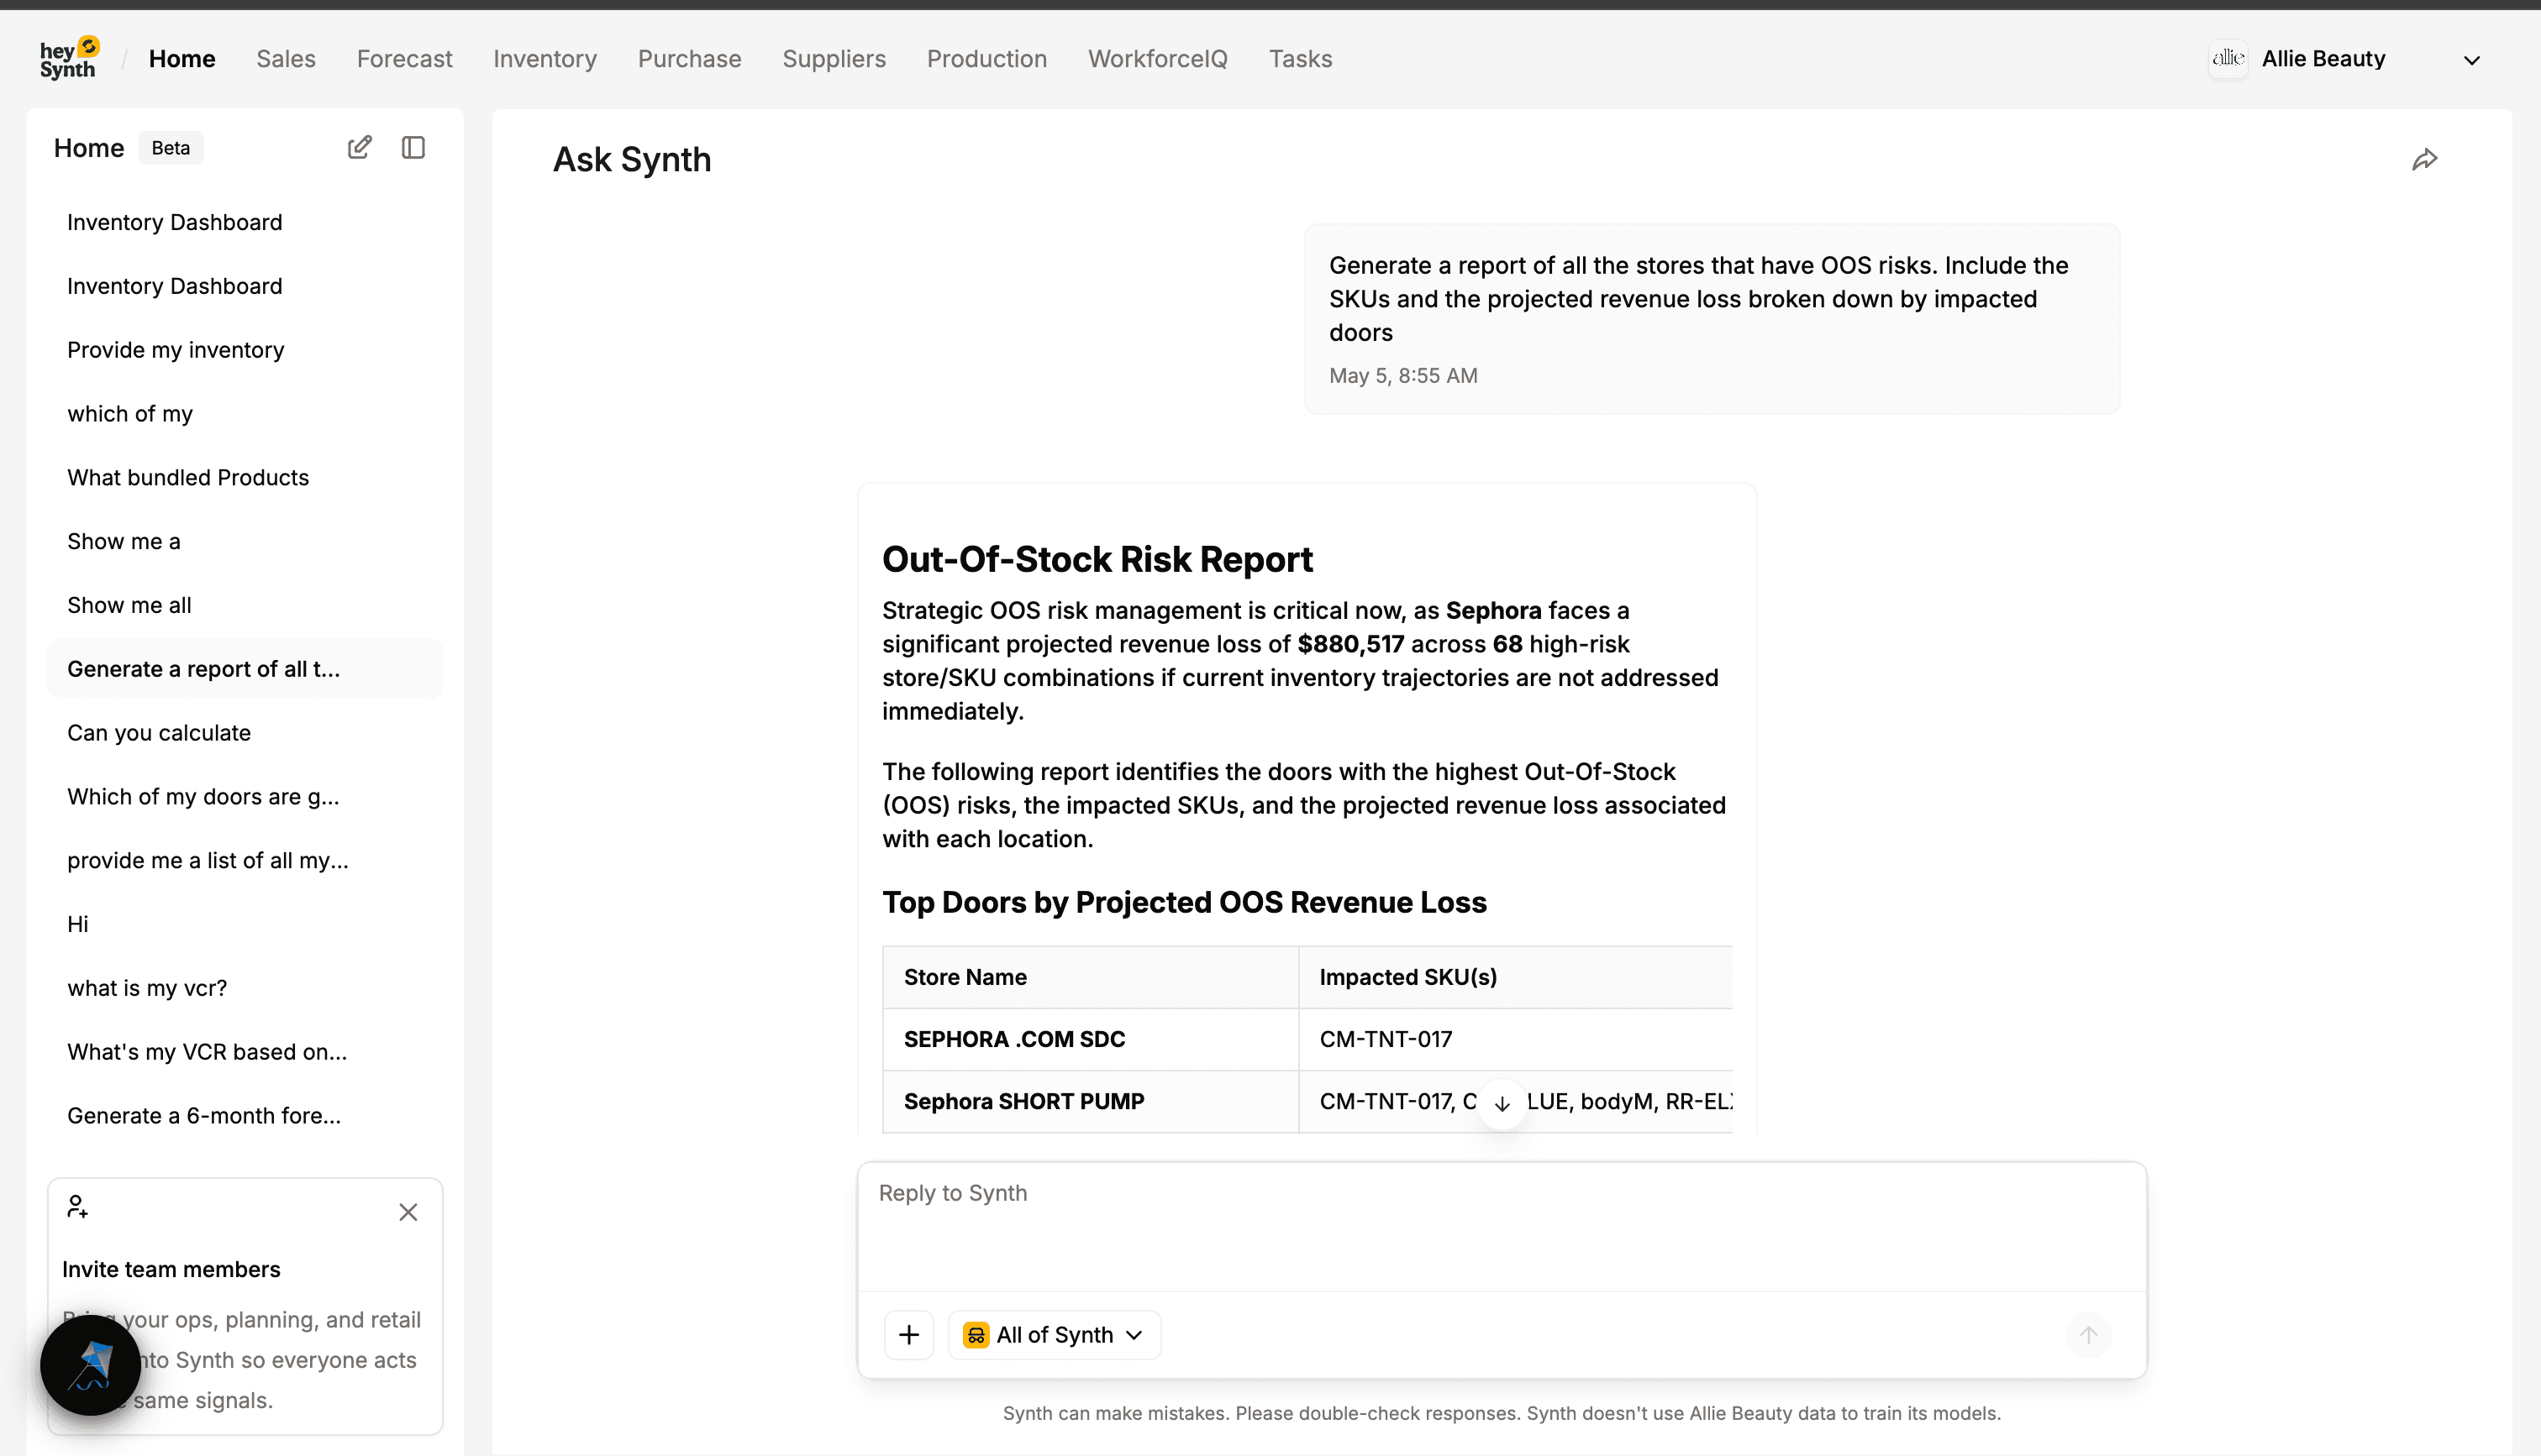Open the floating kite assistant button
The width and height of the screenshot is (2541, 1456).
pos(90,1364)
